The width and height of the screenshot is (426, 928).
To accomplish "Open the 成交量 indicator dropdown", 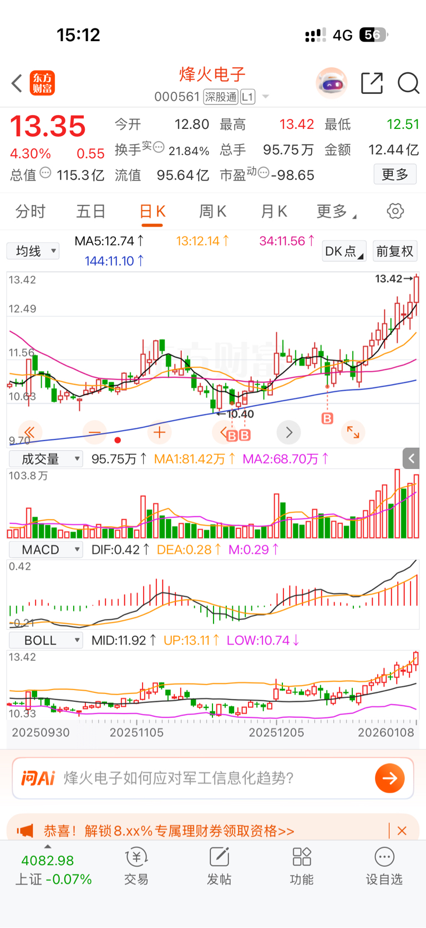I will coord(46,459).
